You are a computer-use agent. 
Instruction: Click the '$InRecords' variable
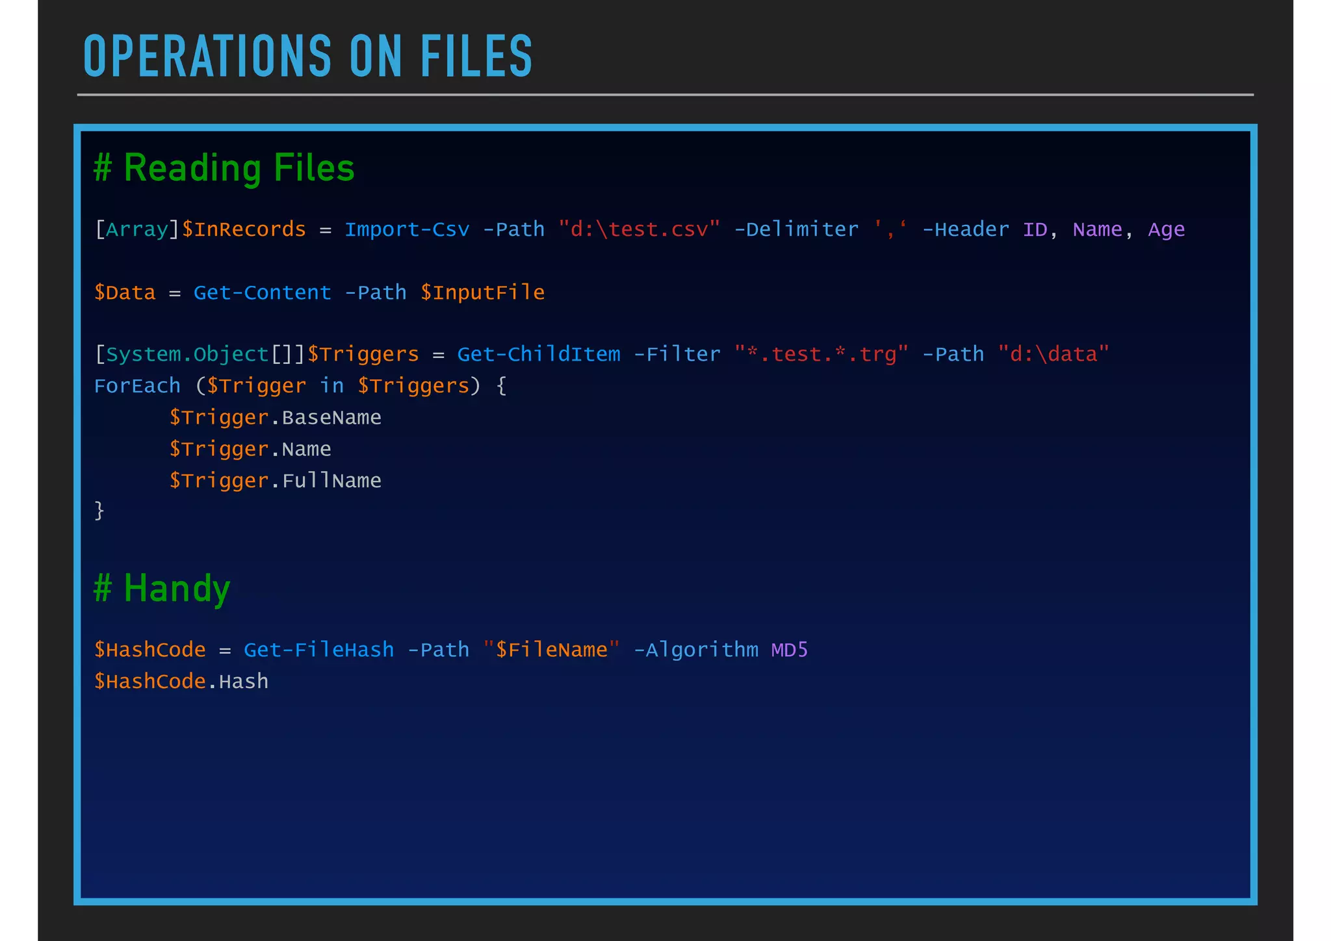point(244,229)
